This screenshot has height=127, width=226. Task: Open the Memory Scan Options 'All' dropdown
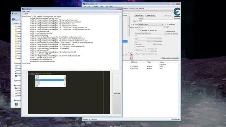[x=148, y=36]
